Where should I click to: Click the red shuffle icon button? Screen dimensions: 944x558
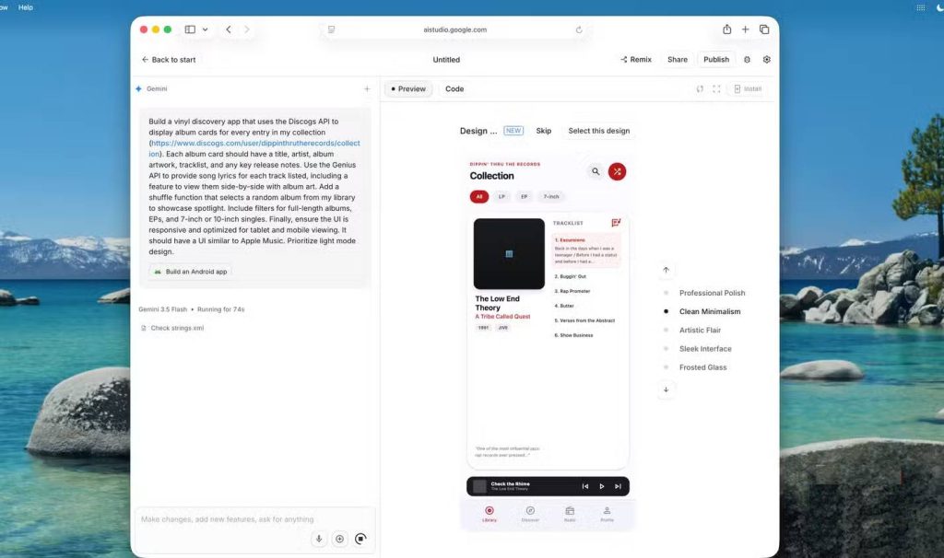(x=617, y=172)
